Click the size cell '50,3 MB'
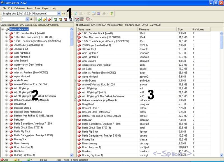 pyautogui.click(x=183, y=104)
